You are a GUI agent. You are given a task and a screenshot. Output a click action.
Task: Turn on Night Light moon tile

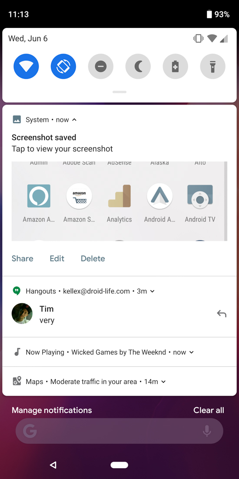[138, 66]
